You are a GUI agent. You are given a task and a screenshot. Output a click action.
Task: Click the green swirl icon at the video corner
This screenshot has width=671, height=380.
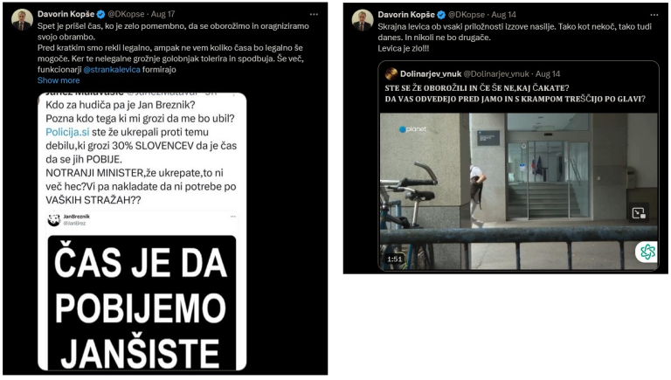[647, 252]
